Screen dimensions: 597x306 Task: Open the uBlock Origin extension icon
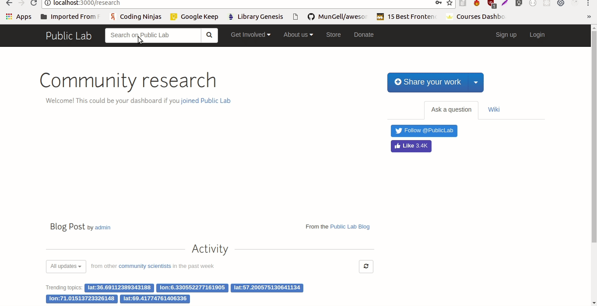[492, 3]
